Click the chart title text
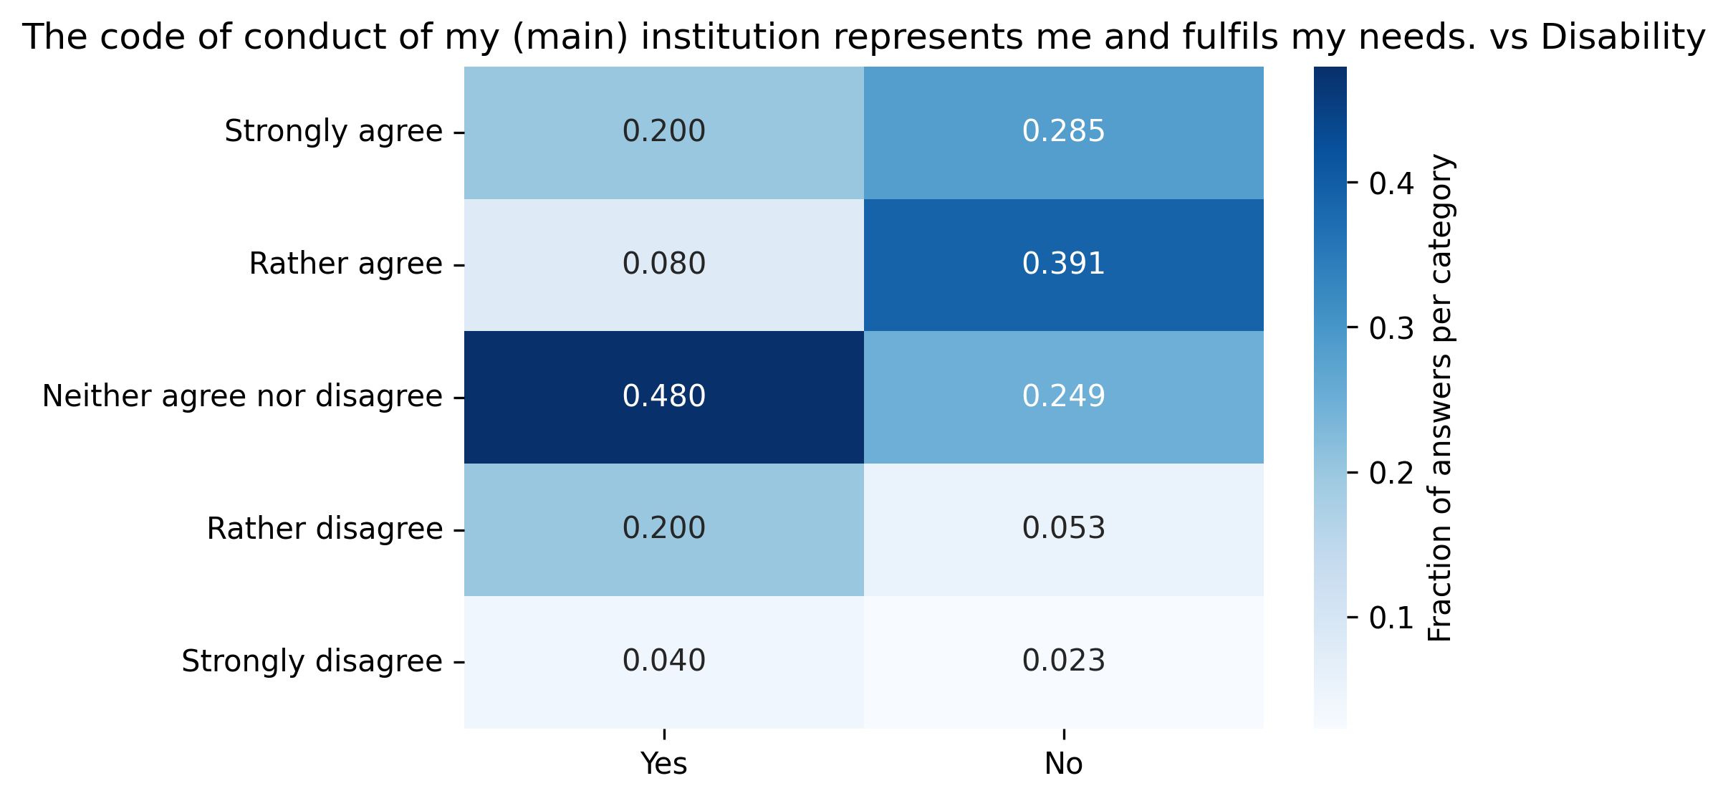The height and width of the screenshot is (801, 1728). click(x=864, y=37)
